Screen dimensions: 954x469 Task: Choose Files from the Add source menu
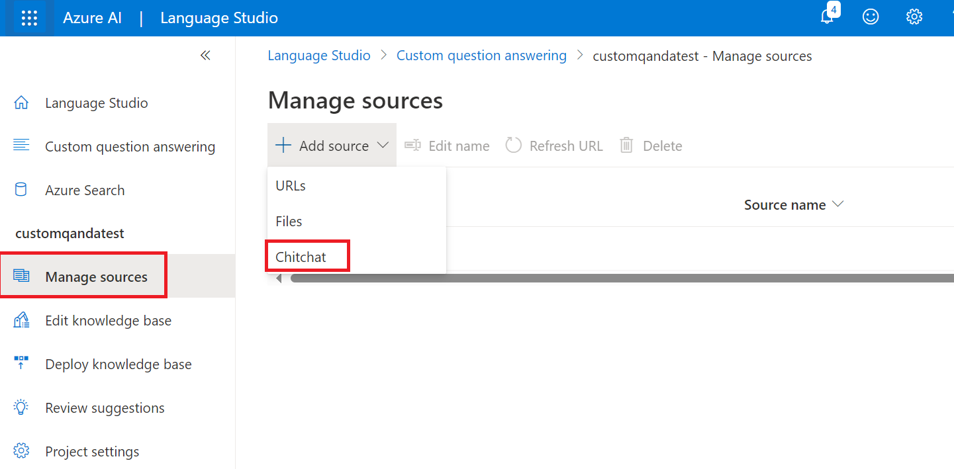(x=289, y=222)
